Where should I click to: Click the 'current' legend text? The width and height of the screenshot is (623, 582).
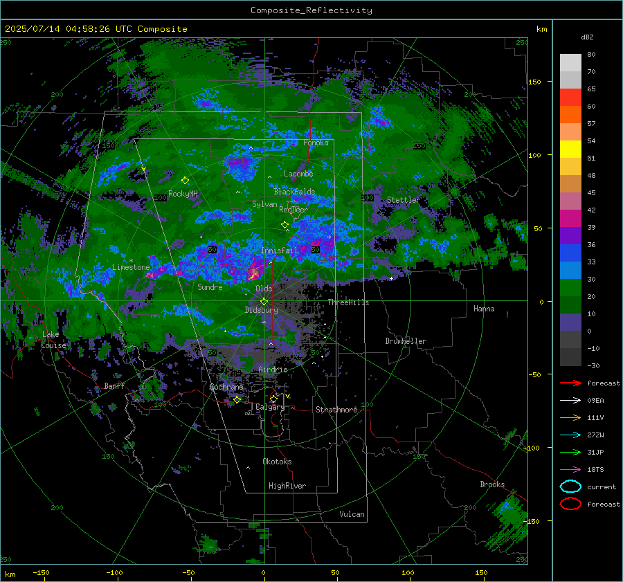pos(602,486)
